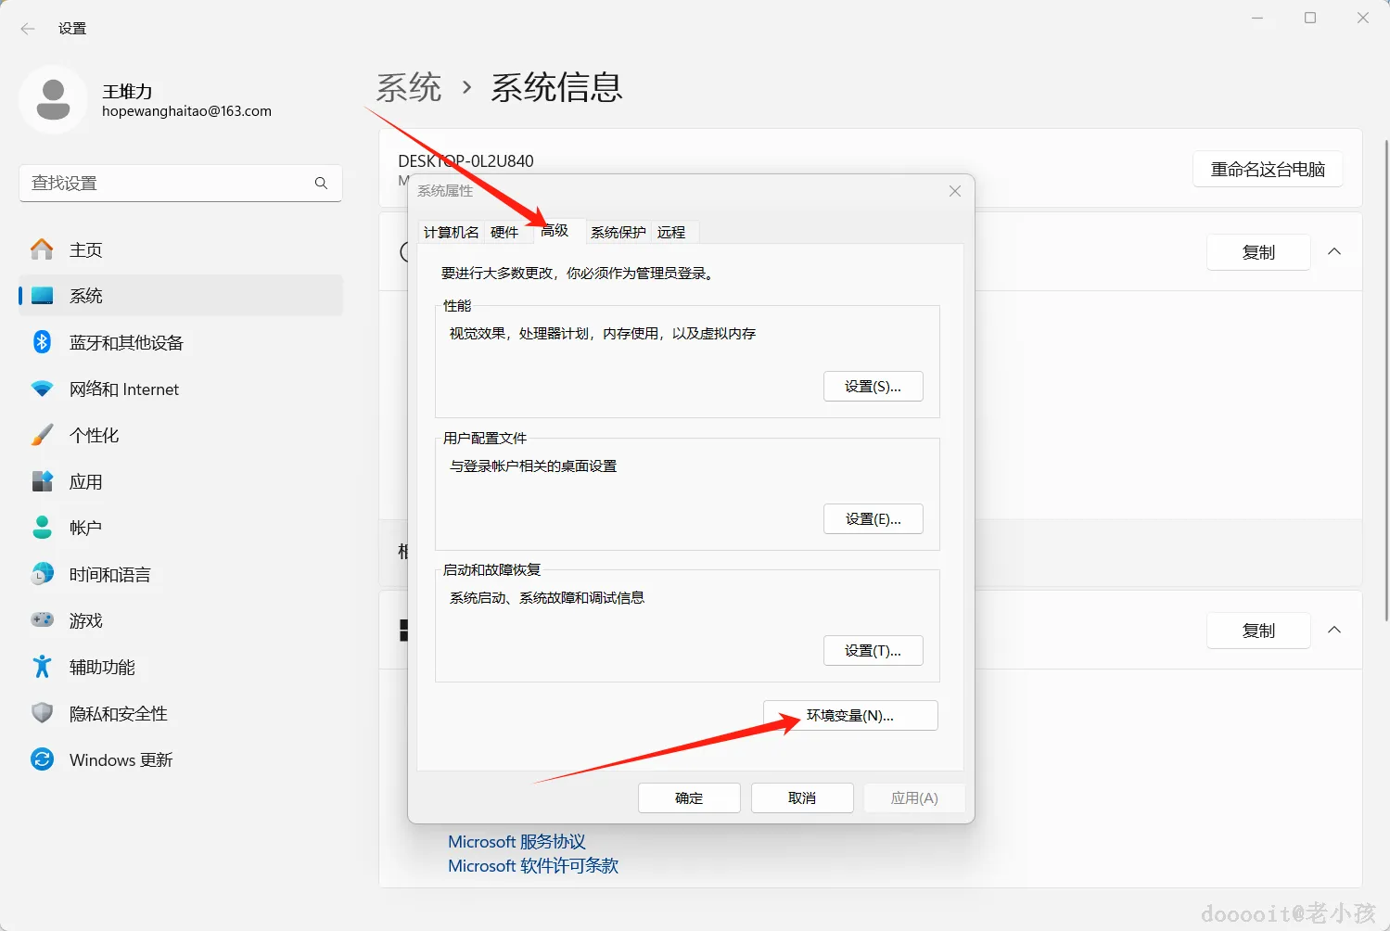Collapse the Windows specs section chevron
The image size is (1390, 931).
click(1334, 630)
